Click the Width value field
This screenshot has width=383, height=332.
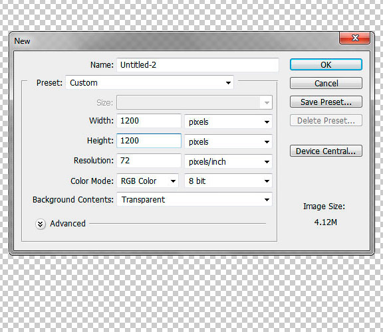click(149, 121)
